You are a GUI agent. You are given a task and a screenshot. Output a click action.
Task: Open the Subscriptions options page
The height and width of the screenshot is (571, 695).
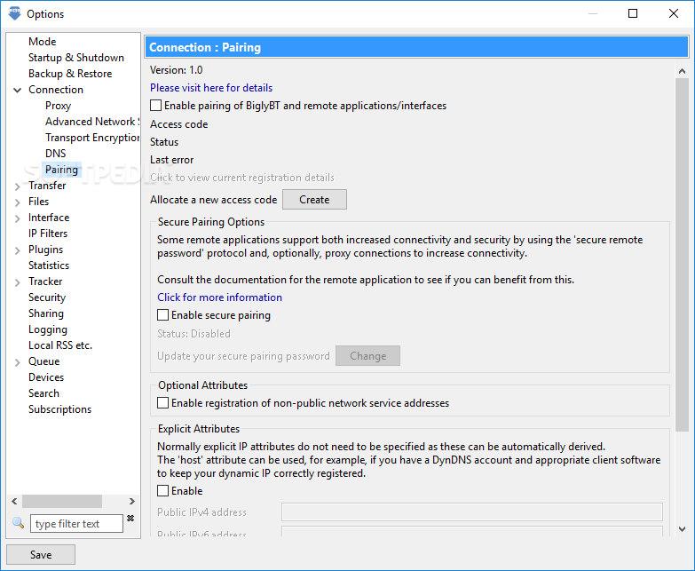pos(59,409)
